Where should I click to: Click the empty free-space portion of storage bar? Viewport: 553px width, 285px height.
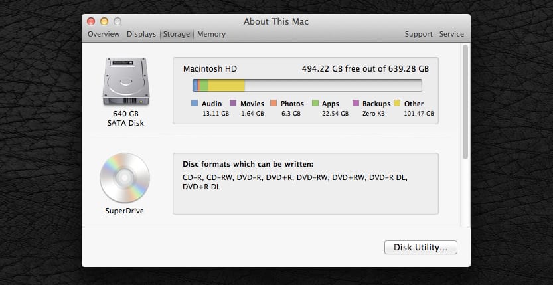(333, 85)
